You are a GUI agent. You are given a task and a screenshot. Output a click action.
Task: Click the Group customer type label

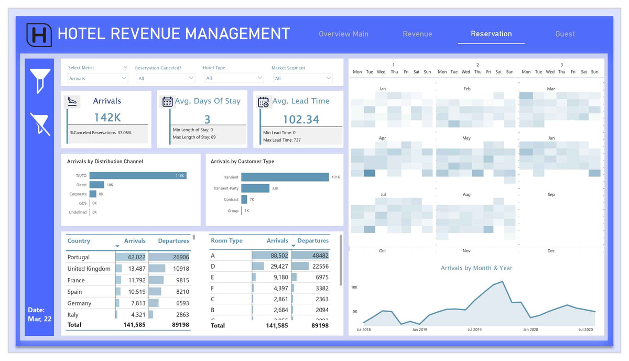point(233,211)
